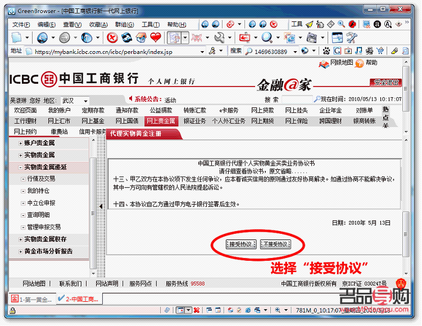The image size is (422, 326).
Task: Open the 缴费站 navigation item
Action: (59, 132)
